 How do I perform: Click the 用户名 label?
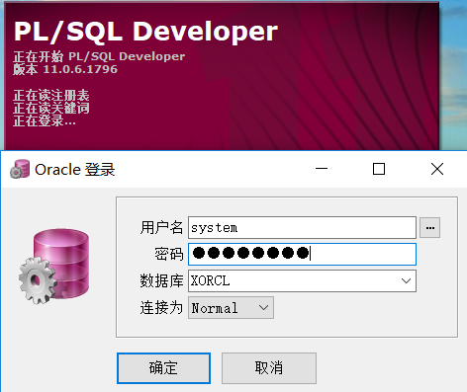(161, 227)
